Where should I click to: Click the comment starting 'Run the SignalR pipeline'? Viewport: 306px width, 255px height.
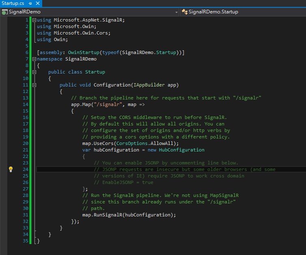[160, 195]
